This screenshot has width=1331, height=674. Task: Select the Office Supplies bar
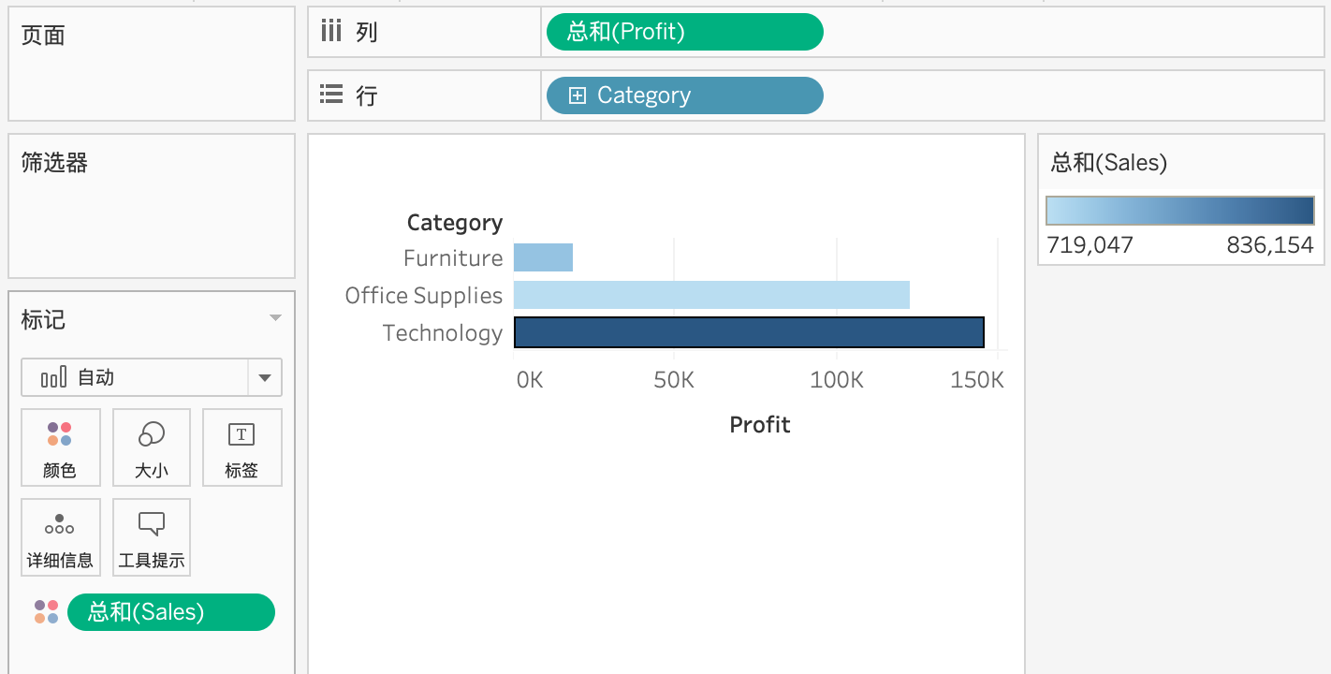coord(711,295)
